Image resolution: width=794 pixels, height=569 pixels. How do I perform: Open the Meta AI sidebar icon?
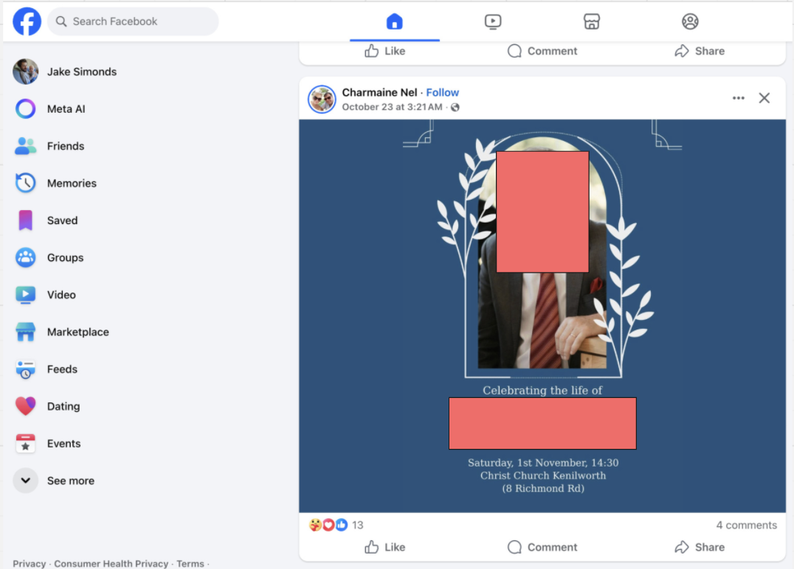(26, 109)
